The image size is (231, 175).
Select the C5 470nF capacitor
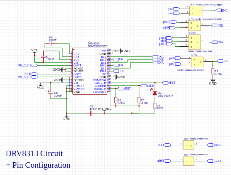click(91, 113)
